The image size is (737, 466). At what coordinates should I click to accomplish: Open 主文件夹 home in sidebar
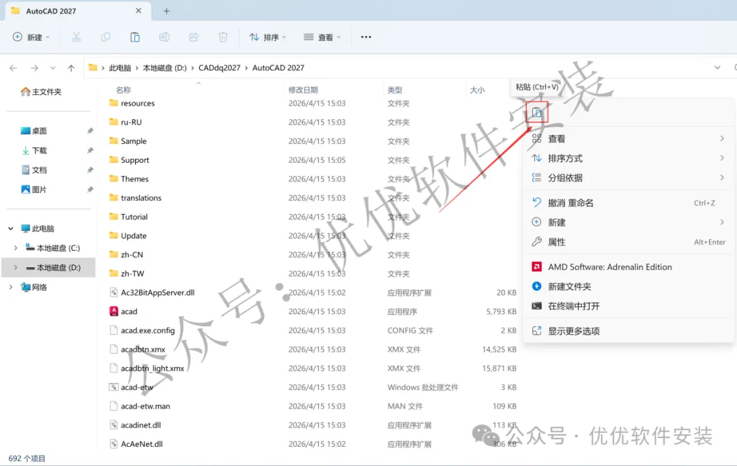(42, 92)
